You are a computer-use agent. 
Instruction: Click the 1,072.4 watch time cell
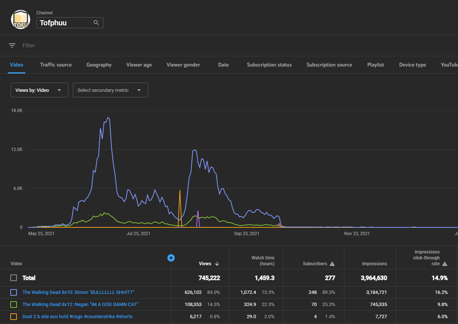click(x=248, y=292)
